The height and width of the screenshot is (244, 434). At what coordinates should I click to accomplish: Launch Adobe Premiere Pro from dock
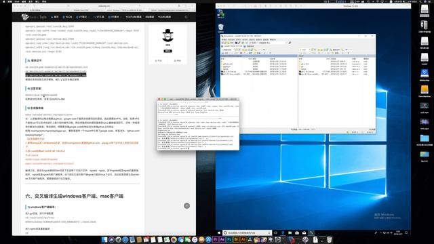[215, 239]
